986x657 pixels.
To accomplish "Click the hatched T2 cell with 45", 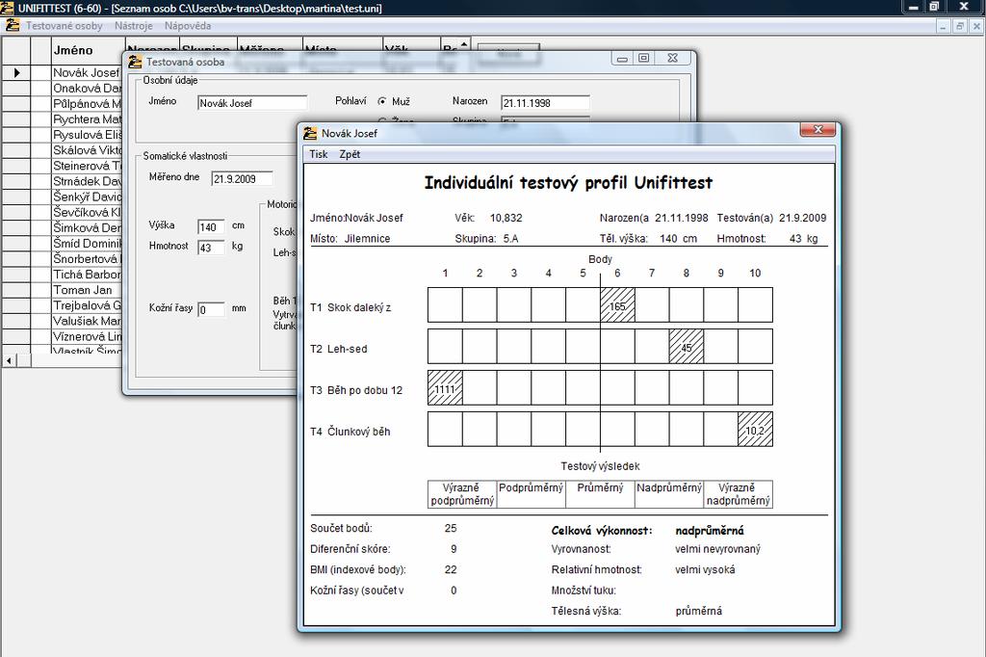I will point(686,347).
